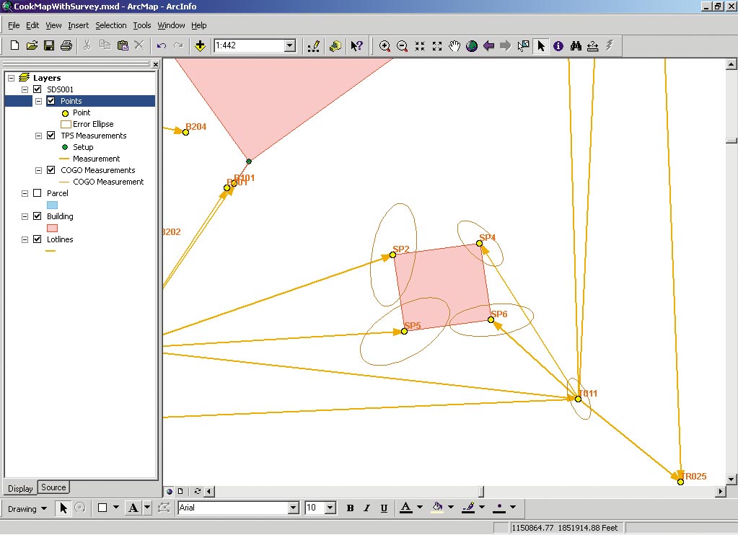Open the Arial font dropdown

click(x=293, y=508)
